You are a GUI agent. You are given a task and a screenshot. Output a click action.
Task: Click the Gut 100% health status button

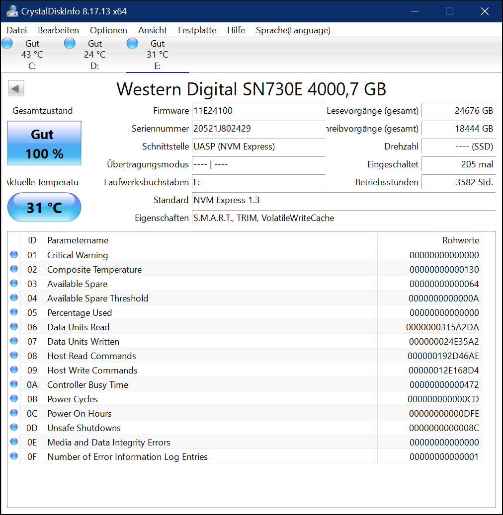pyautogui.click(x=44, y=143)
